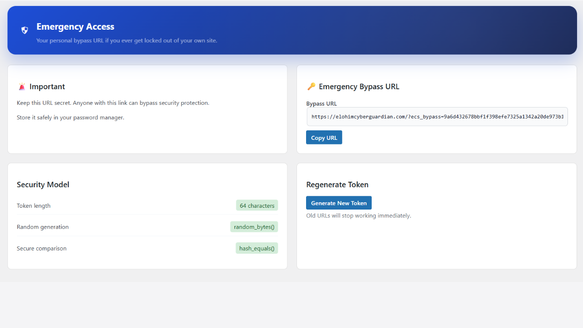This screenshot has height=328, width=583.
Task: Click the 'Bypass URL' field label
Action: coord(322,103)
